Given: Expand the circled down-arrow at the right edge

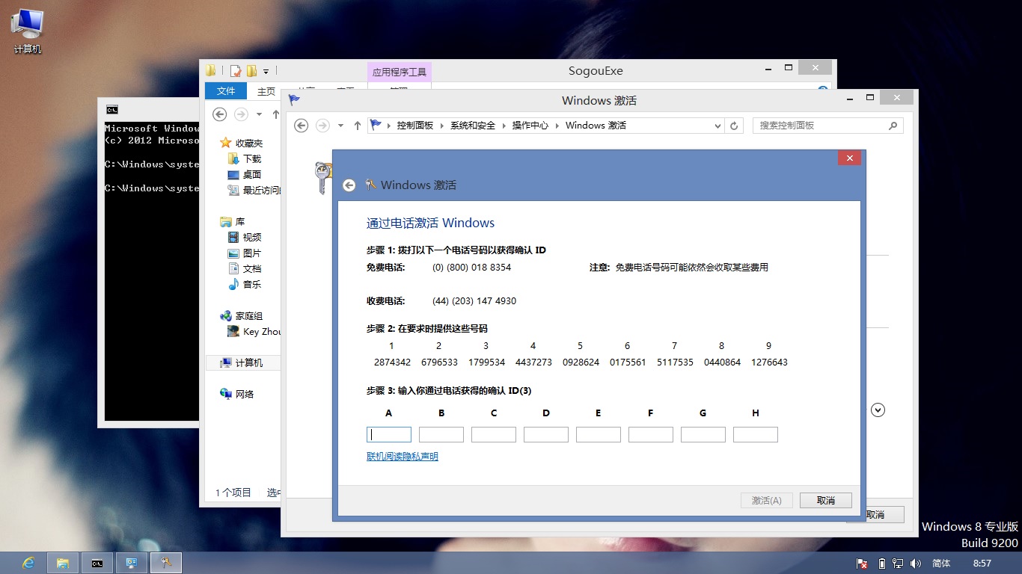Looking at the screenshot, I should [x=878, y=410].
